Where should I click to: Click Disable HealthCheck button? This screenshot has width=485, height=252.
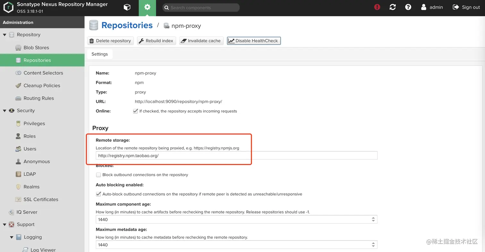point(254,41)
